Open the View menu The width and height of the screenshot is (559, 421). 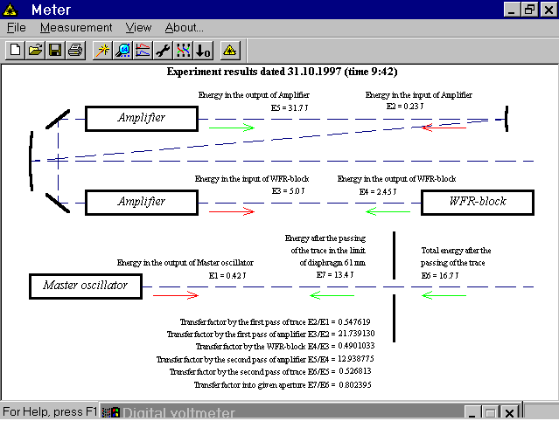(138, 27)
